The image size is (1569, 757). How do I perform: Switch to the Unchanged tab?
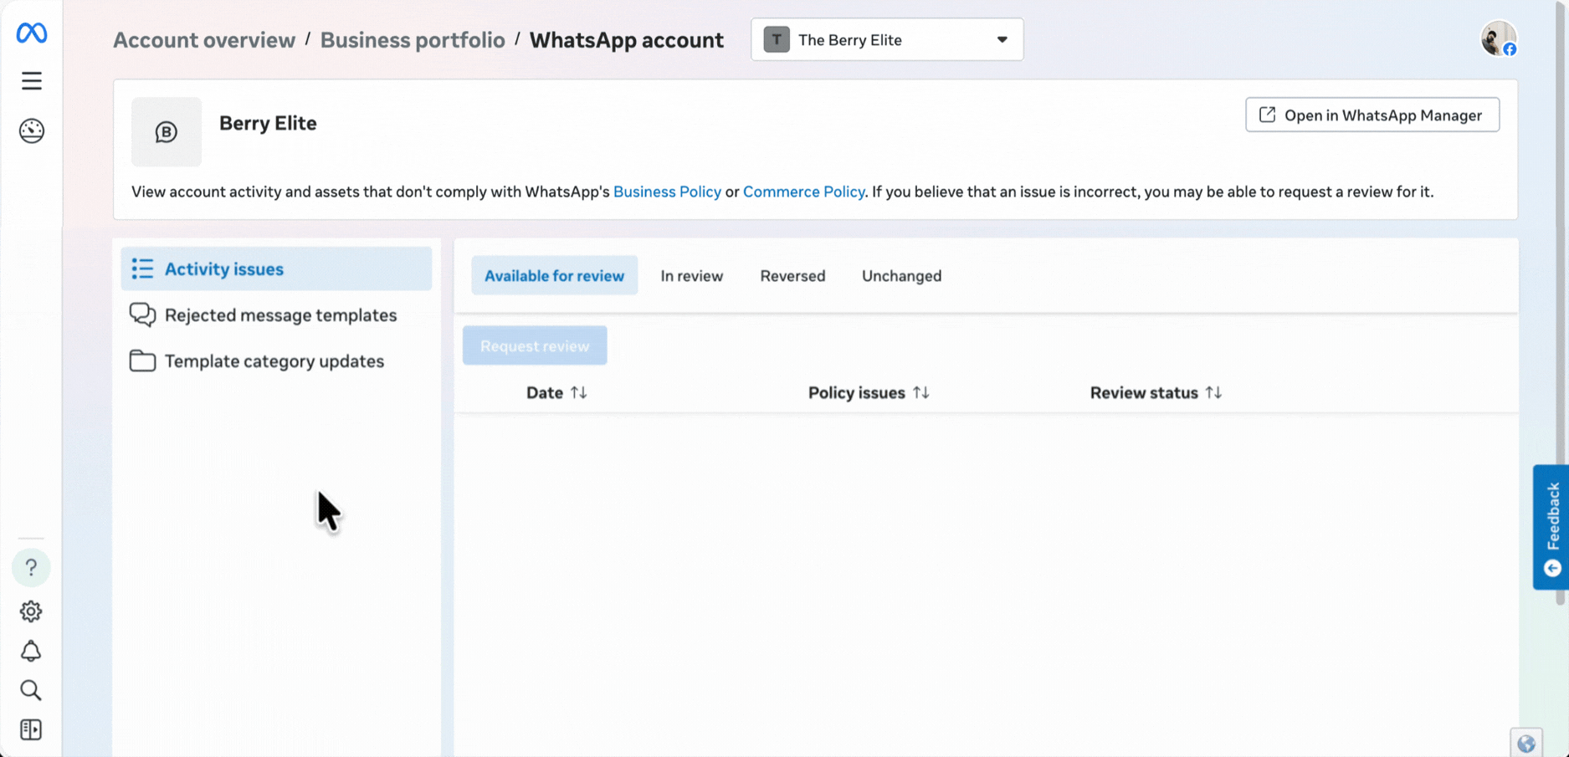[x=901, y=275]
